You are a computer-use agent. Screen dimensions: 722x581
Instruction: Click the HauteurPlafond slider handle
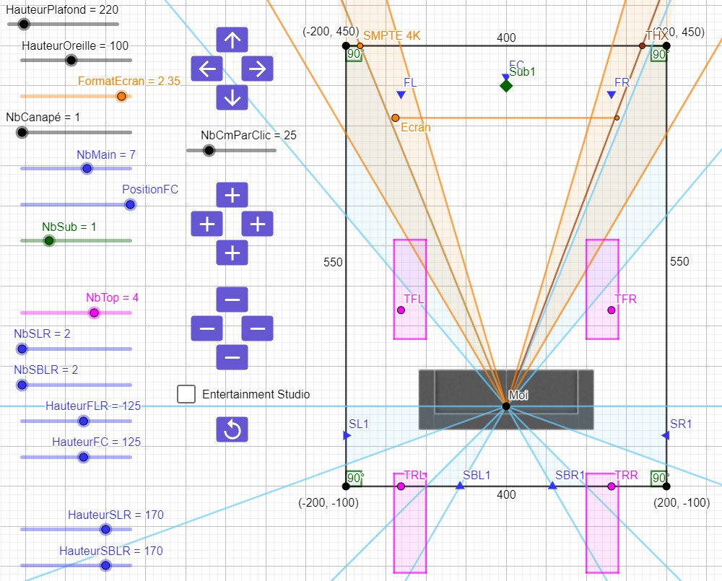point(24,24)
